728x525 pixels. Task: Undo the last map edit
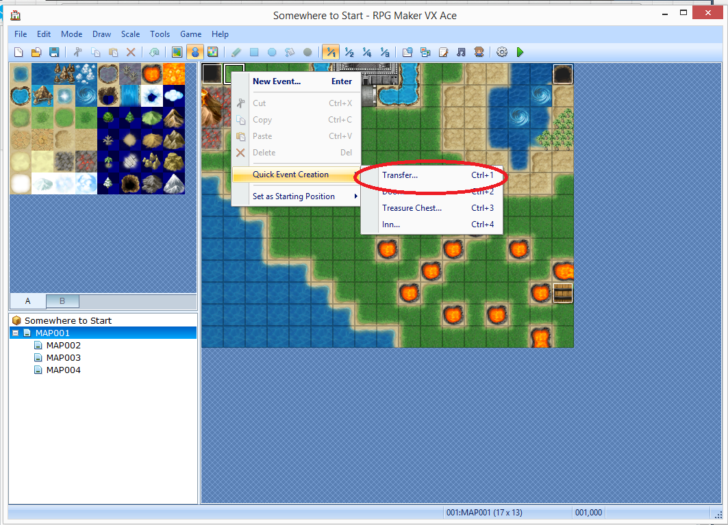coord(154,52)
